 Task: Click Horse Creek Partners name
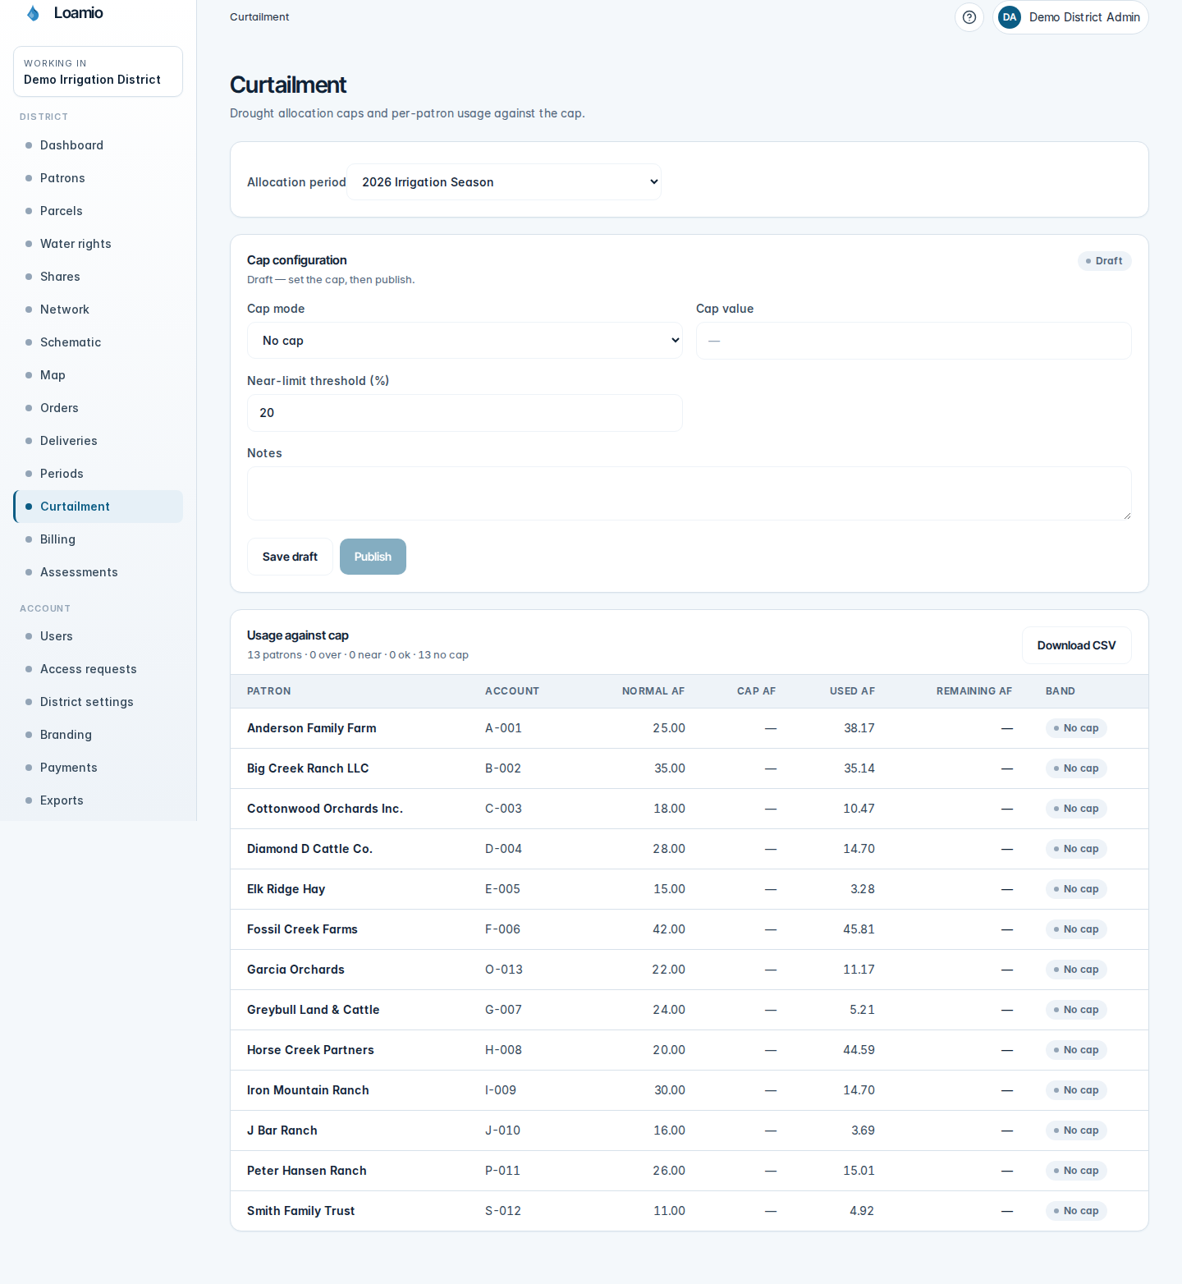pos(310,1050)
